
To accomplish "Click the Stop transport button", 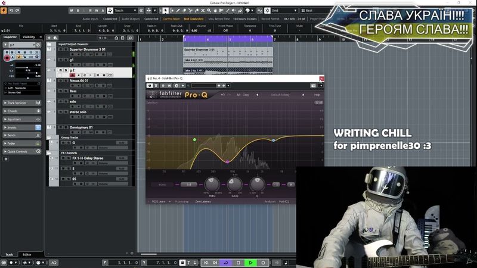I will click(238, 262).
